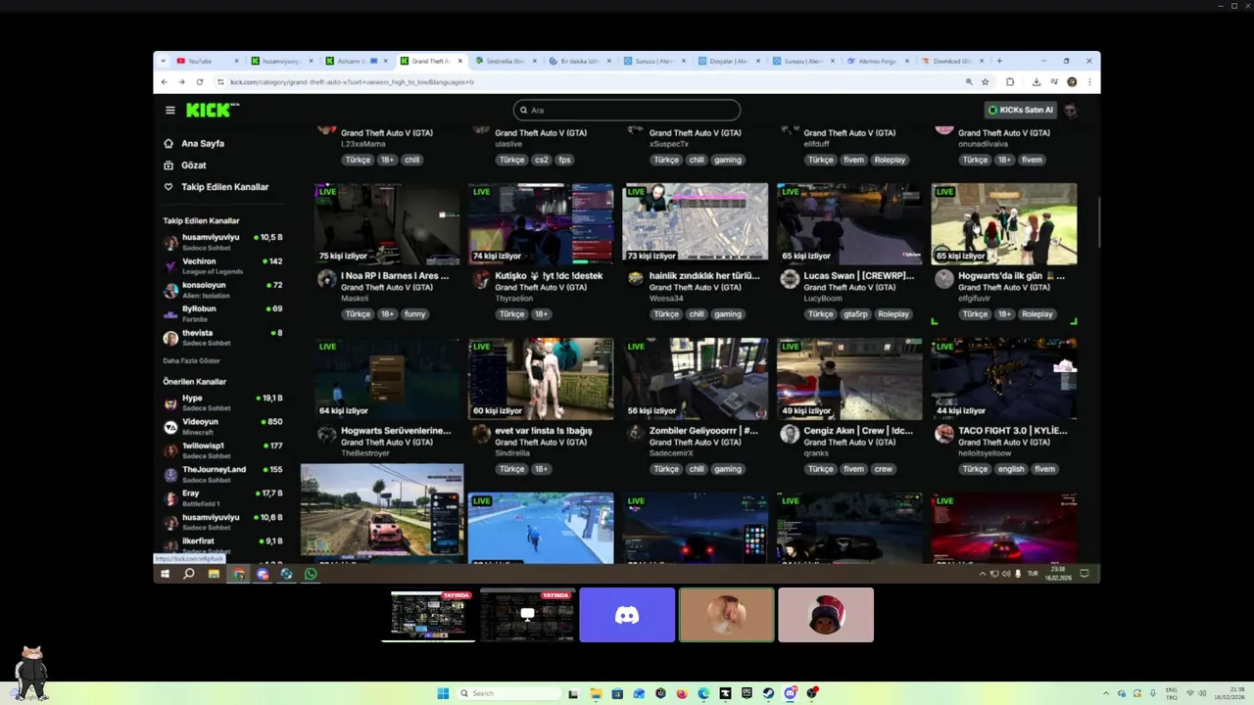1254x705 pixels.
Task: Select the red-hat avatar participant tile
Action: click(826, 615)
